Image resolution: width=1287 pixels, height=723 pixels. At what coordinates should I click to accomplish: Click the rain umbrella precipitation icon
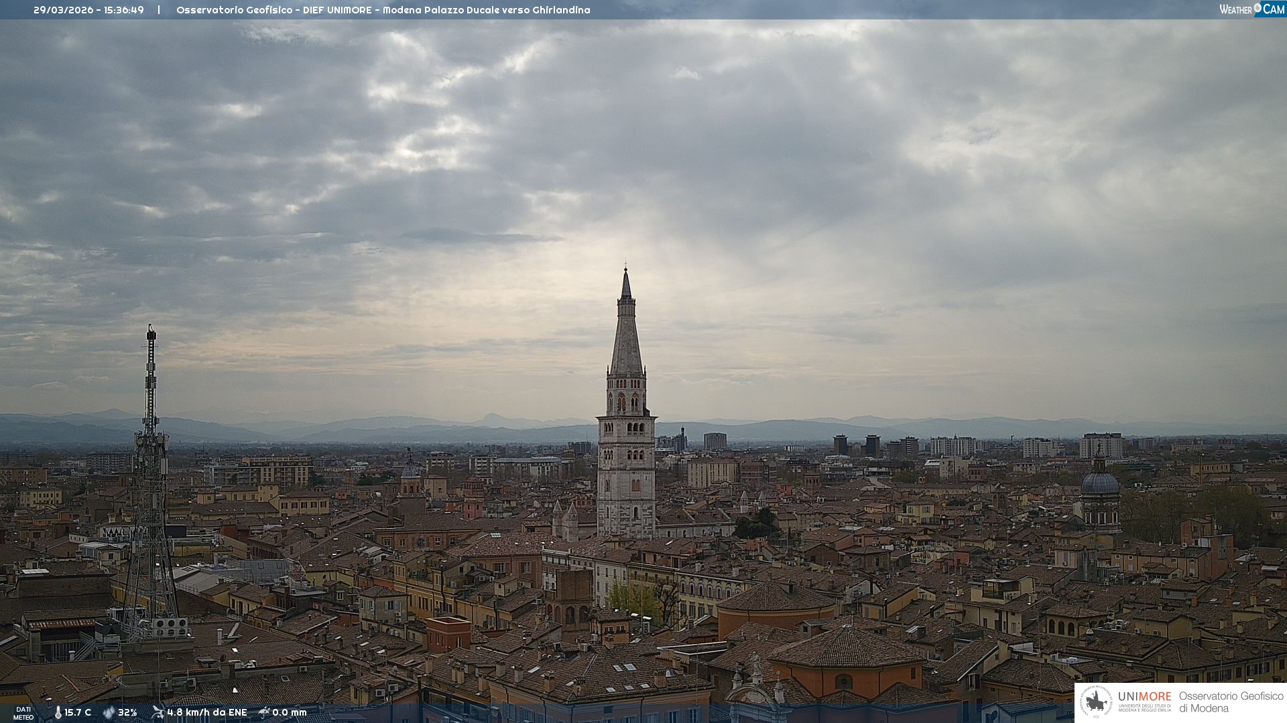point(264,712)
